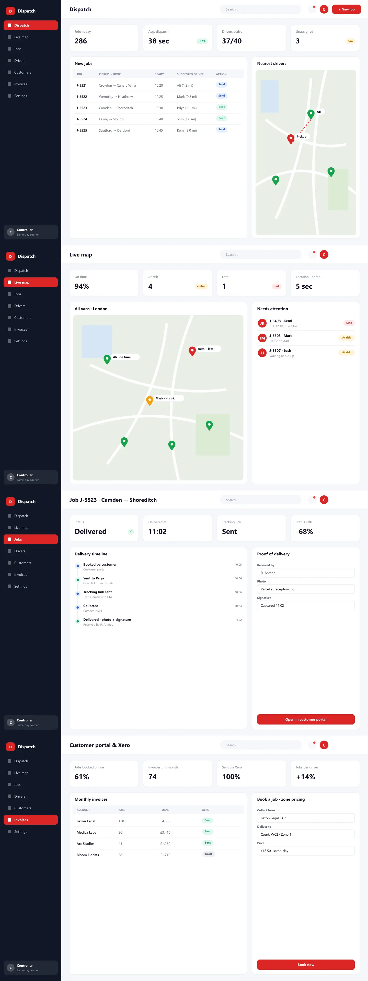Open the JJ avatar for J-5507 Josh
This screenshot has height=981, width=368.
[x=262, y=353]
